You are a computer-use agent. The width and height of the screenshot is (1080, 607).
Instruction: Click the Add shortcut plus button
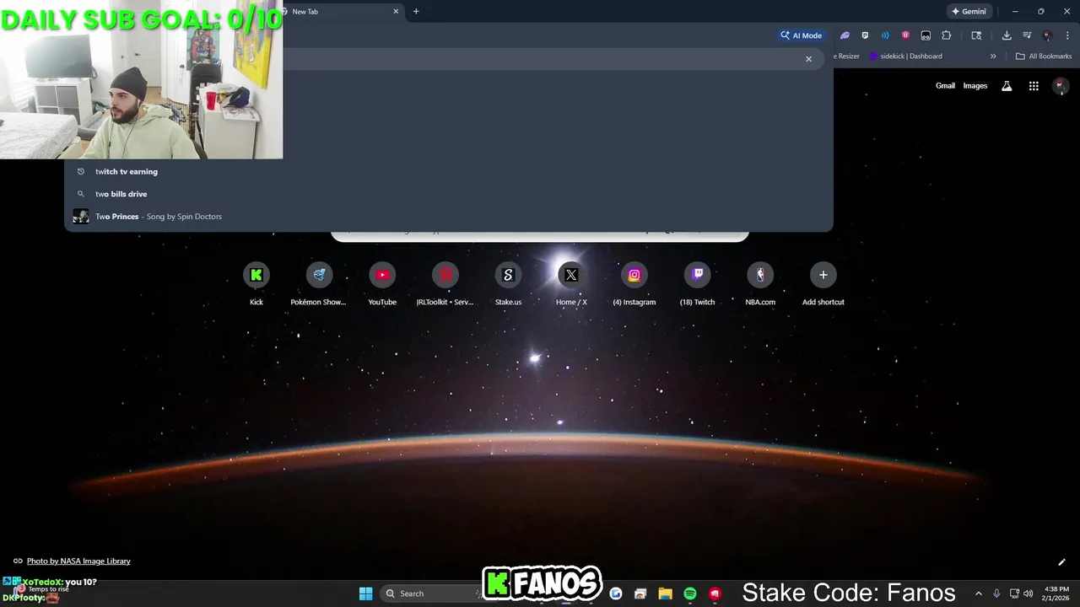[x=823, y=275]
